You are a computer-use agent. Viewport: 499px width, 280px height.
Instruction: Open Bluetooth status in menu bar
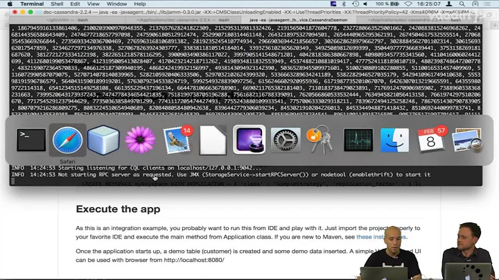point(344,4)
